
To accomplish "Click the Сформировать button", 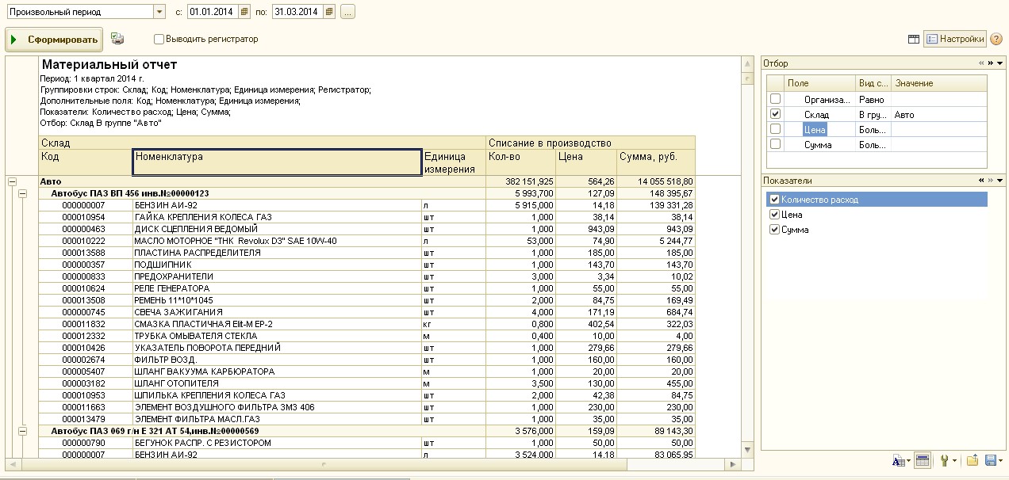I will tap(54, 39).
